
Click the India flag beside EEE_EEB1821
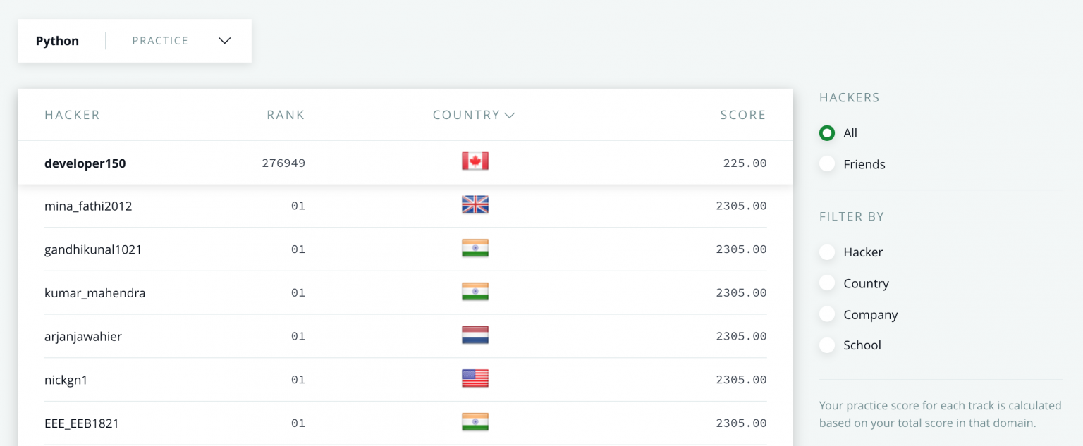click(475, 421)
